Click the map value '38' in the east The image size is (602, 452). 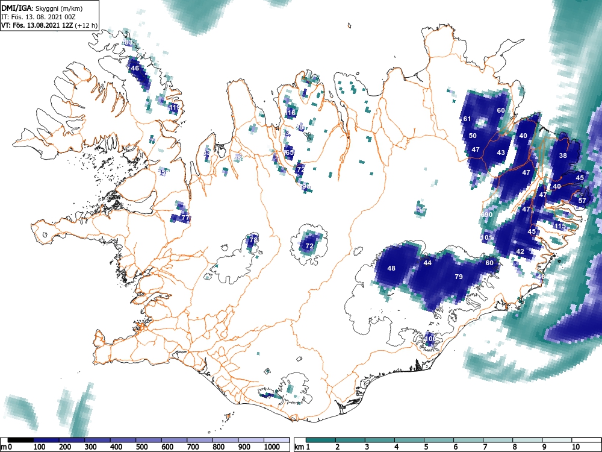coord(563,155)
